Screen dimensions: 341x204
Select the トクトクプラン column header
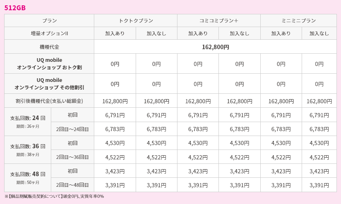pyautogui.click(x=136, y=20)
